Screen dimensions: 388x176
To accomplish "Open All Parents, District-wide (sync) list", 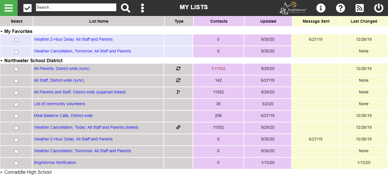I will point(62,69).
